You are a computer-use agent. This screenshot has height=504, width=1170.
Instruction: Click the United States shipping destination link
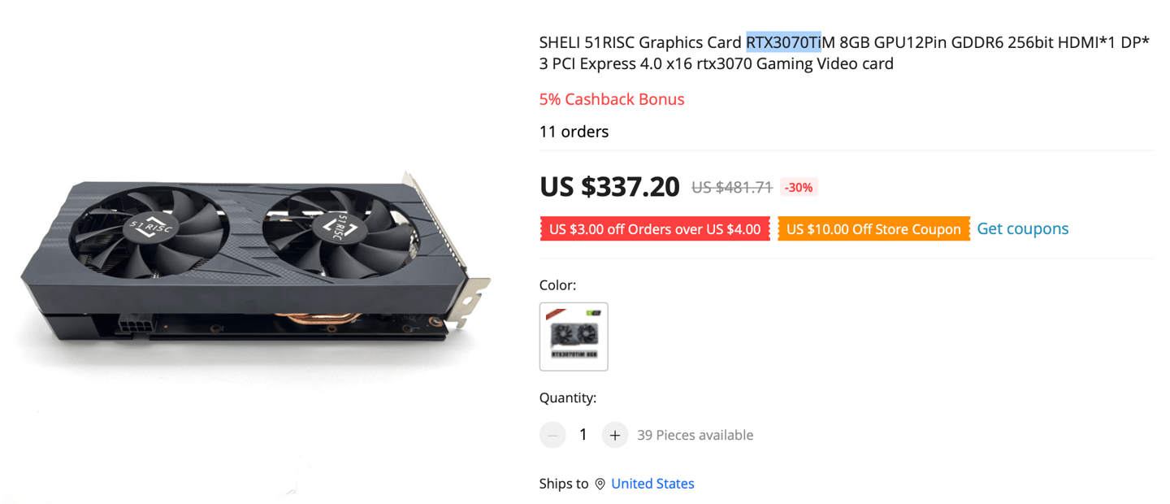[x=652, y=483]
